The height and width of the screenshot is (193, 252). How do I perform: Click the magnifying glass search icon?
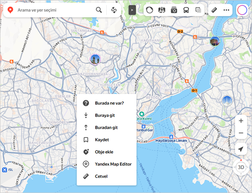pos(99,10)
